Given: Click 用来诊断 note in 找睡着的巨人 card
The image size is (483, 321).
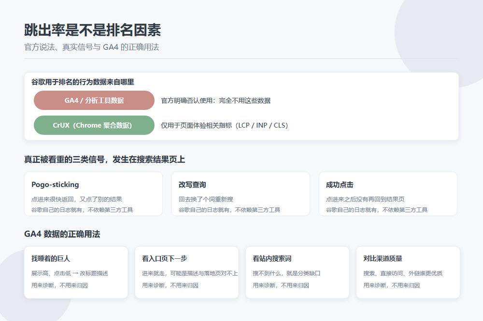Looking at the screenshot, I should pyautogui.click(x=59, y=285).
